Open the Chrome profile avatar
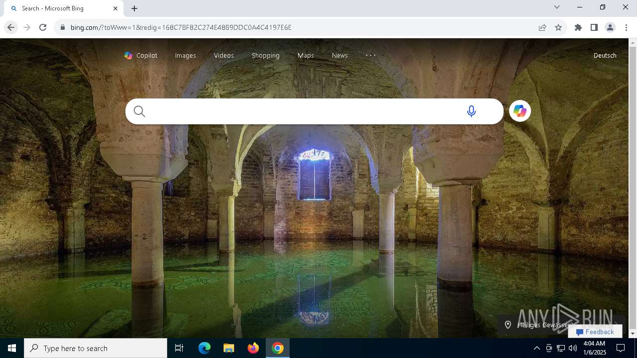This screenshot has height=358, width=637. [610, 27]
